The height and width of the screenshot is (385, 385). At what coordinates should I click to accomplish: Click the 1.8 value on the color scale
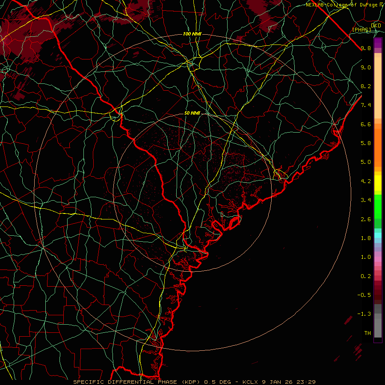click(366, 238)
